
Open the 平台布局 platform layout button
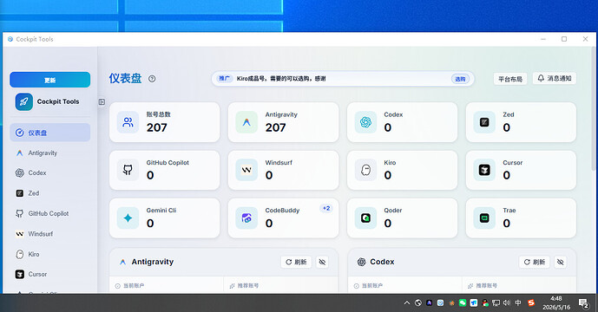tap(509, 79)
